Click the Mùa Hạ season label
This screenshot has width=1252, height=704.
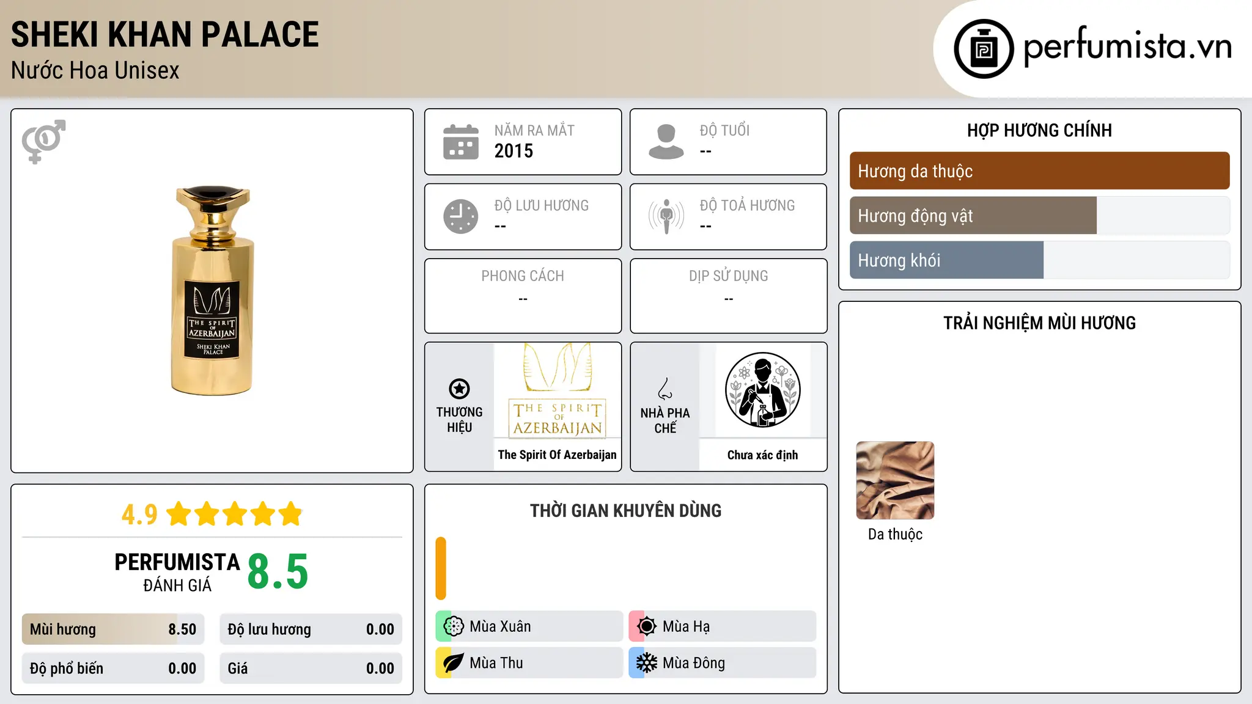(686, 626)
